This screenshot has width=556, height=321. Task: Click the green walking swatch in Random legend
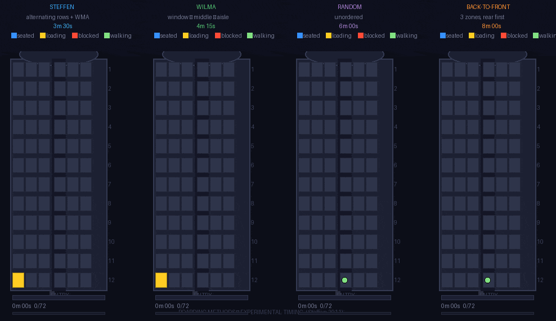coord(393,35)
